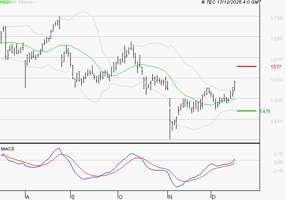Click the green support line at 1470
The height and width of the screenshot is (200, 286).
pyautogui.click(x=246, y=111)
